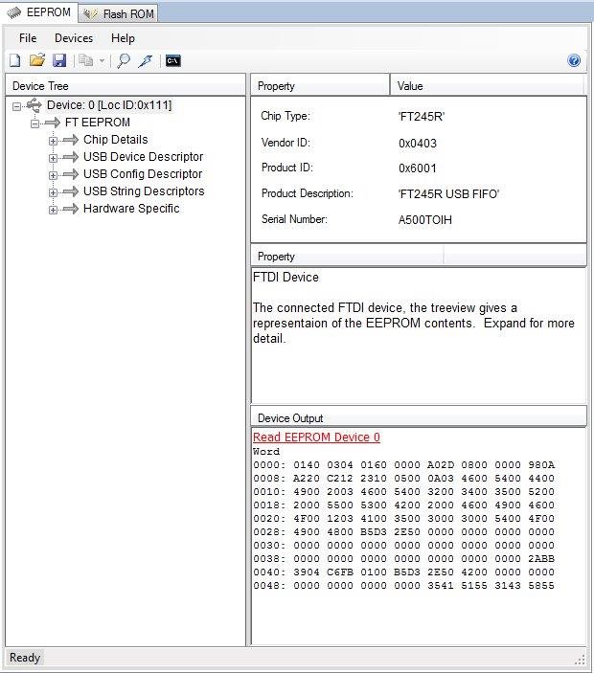Image resolution: width=594 pixels, height=673 pixels.
Task: Click arrow icon beside USB Config Descriptor
Action: 71,174
